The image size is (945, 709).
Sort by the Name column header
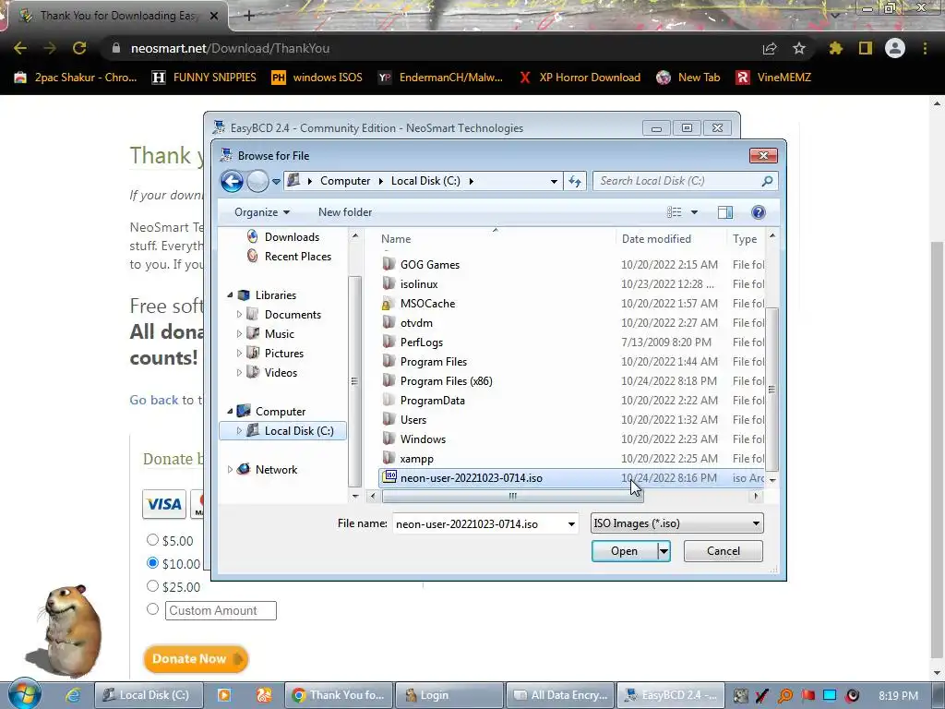(395, 239)
